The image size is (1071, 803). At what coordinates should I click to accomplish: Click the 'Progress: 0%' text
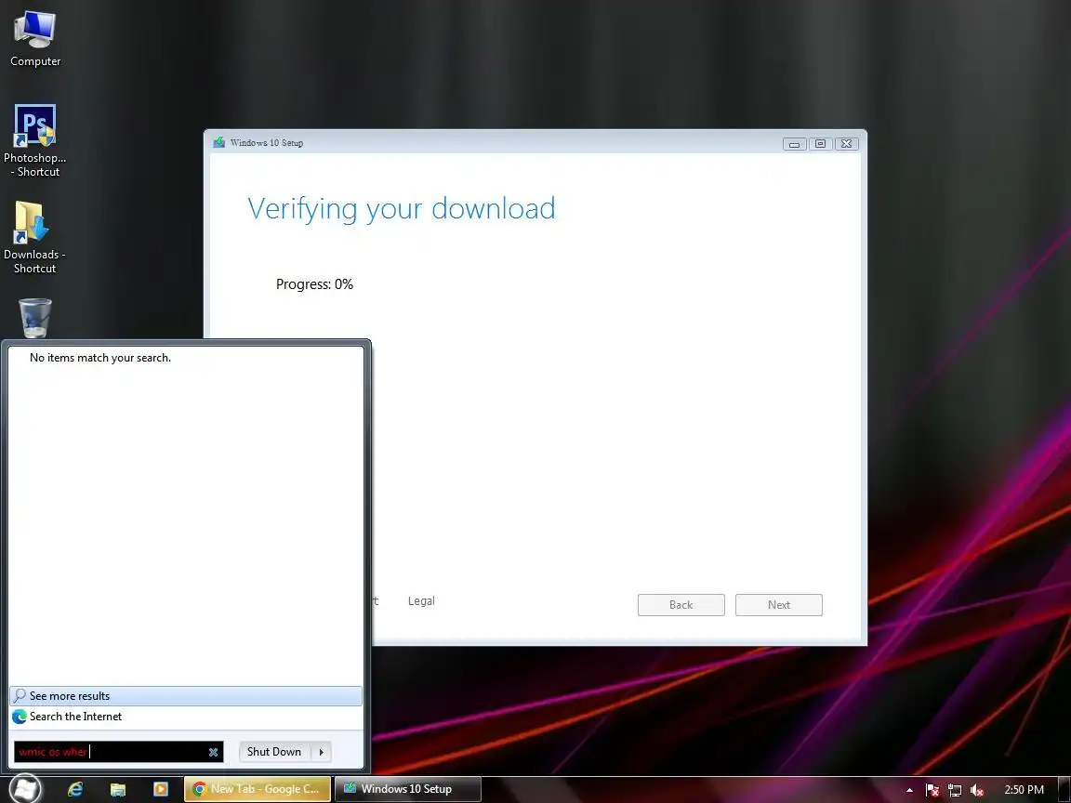pyautogui.click(x=314, y=284)
